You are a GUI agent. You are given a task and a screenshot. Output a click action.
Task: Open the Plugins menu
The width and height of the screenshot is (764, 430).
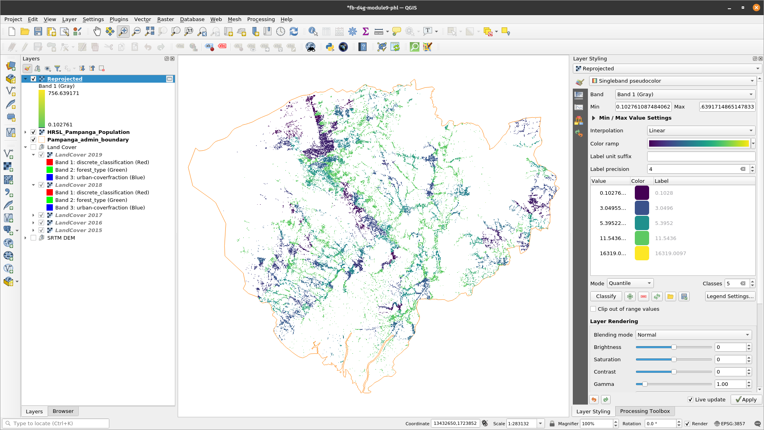[119, 19]
